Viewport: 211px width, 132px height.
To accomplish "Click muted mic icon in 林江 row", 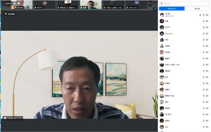I will click(x=204, y=127).
